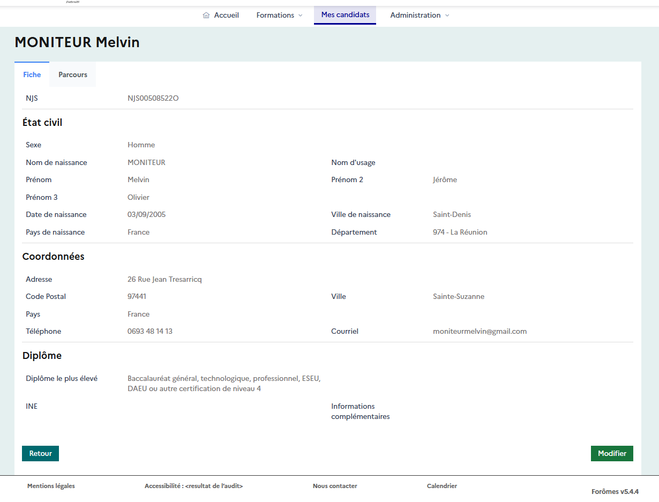Click the Baccalauréat diploma description text
Screen dimensions: 659x502
coord(223,384)
